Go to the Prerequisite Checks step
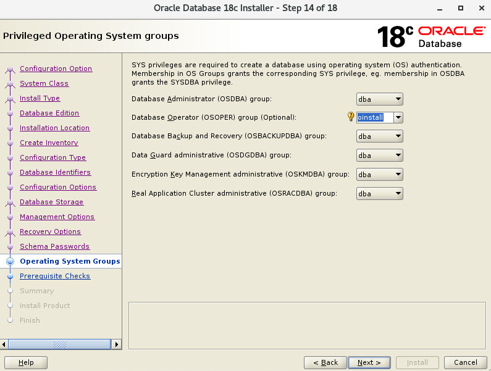Viewport: 491px width, 371px height. 55,276
